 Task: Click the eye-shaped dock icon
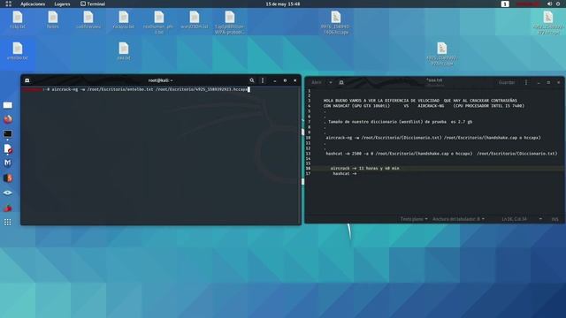8,193
